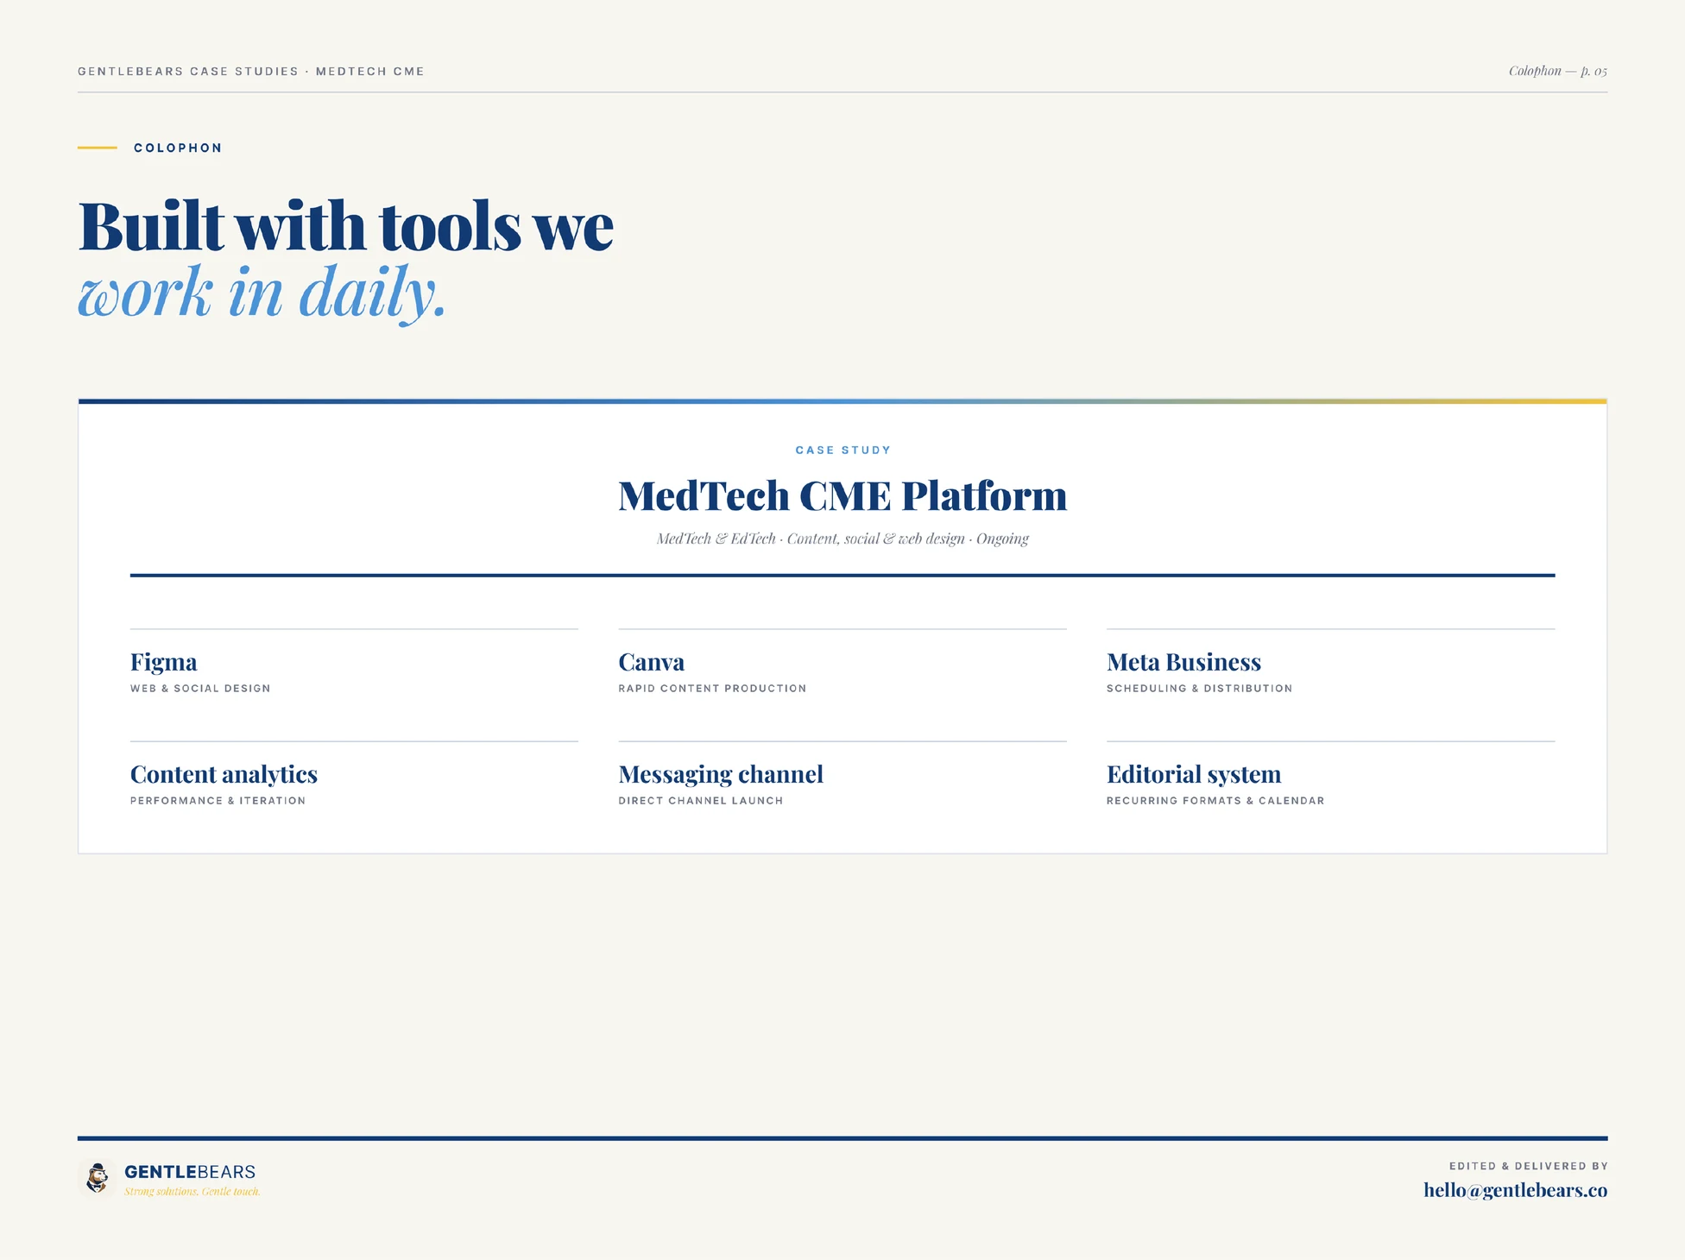Image resolution: width=1685 pixels, height=1260 pixels.
Task: Select the 'Strong solutions. Gentle touch.' tagline
Action: click(x=192, y=1192)
